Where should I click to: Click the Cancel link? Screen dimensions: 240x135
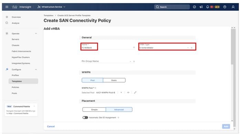(x=51, y=126)
